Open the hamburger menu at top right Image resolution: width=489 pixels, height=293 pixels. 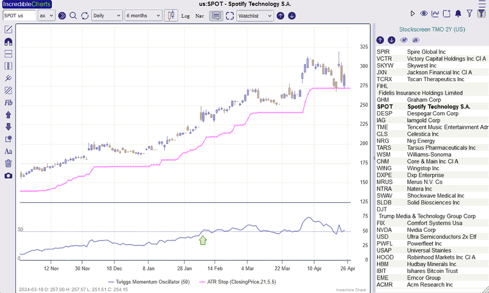point(482,4)
